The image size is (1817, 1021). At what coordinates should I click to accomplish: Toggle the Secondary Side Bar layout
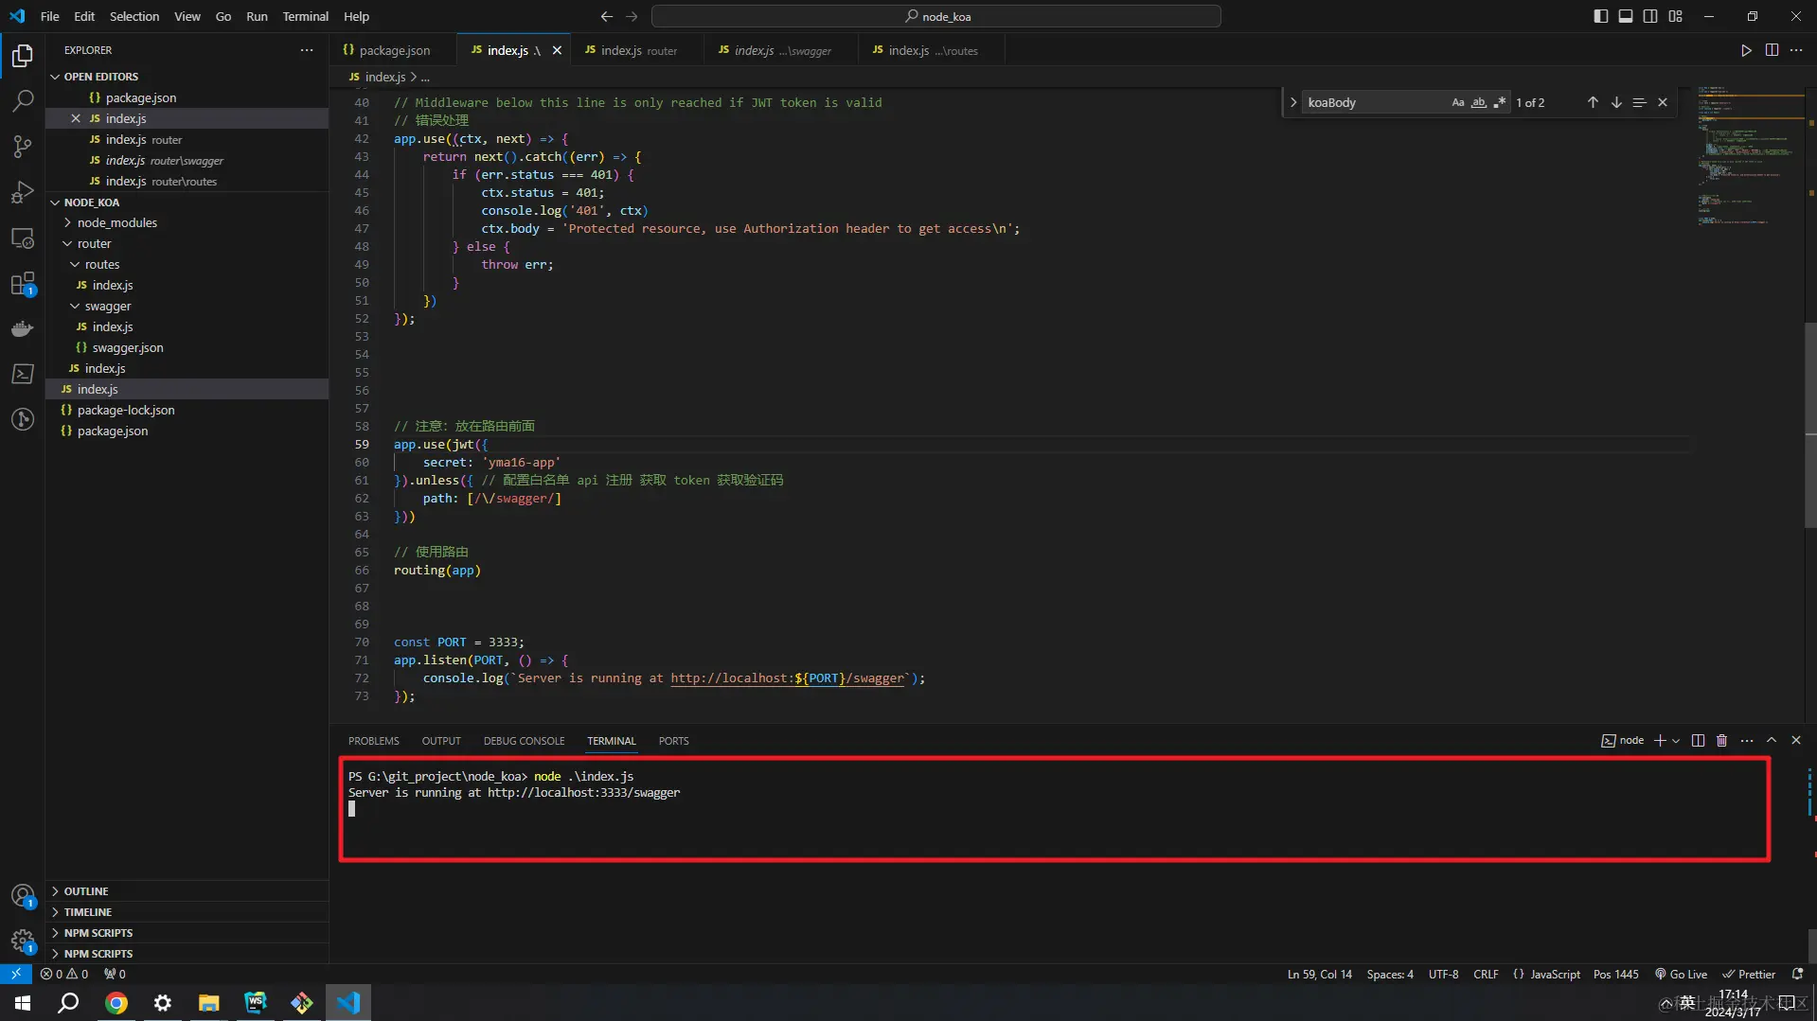click(x=1650, y=16)
